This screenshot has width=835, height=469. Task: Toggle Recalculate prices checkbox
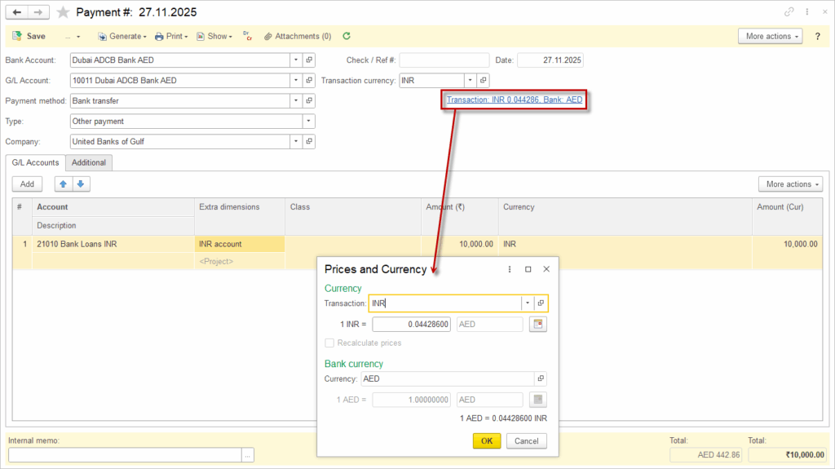coord(330,343)
